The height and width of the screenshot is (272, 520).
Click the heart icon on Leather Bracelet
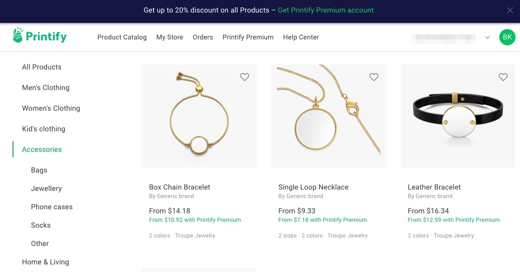503,77
